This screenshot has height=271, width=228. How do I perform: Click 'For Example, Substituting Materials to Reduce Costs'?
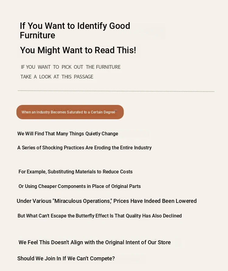75,172
